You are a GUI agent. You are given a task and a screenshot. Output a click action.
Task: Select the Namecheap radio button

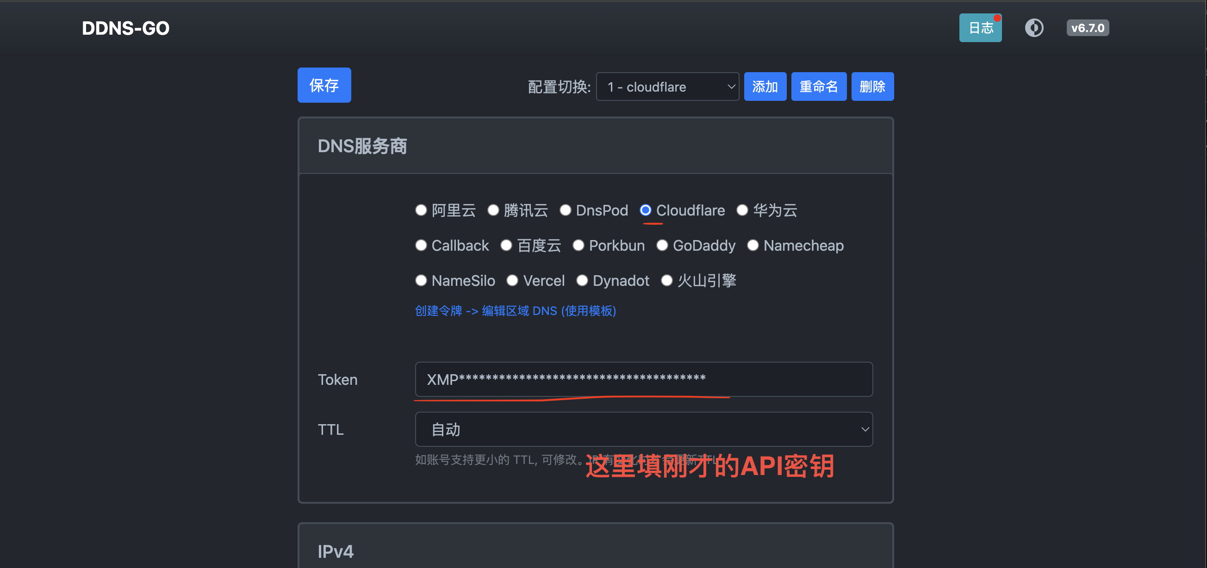(x=753, y=245)
